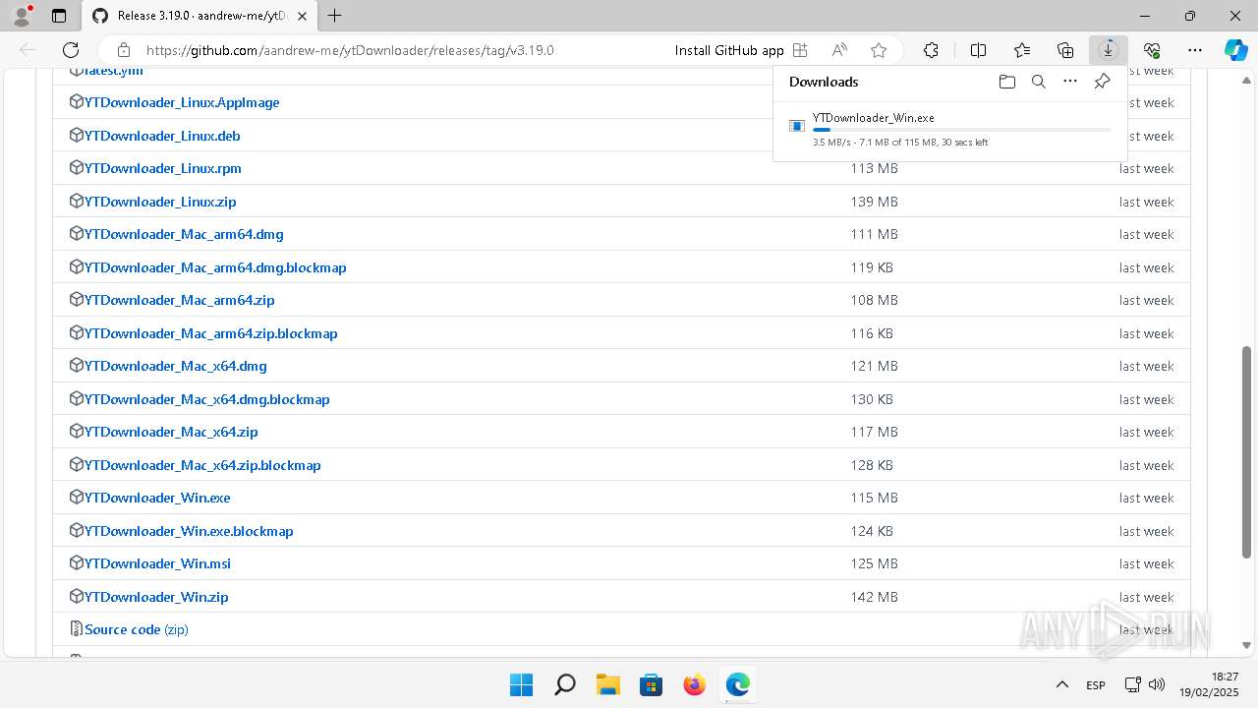Screen dimensions: 1258x708
Task: Download YTDownloader_Win.zip
Action: click(x=156, y=597)
